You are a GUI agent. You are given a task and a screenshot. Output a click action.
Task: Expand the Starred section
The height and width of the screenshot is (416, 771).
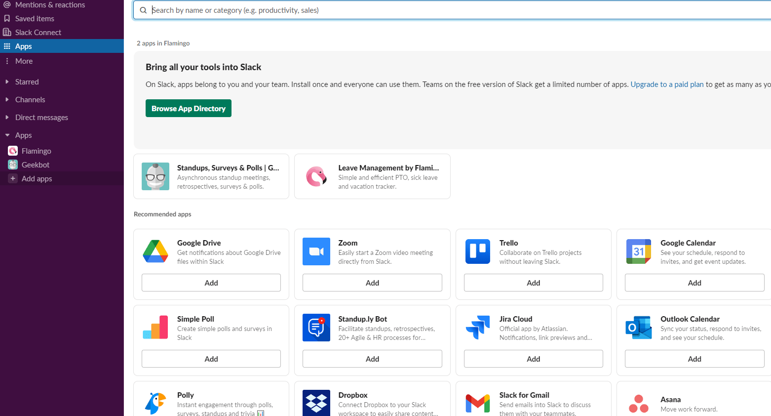point(8,82)
